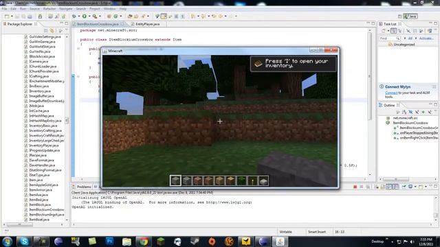Click the New Java Package icon
Viewport: 440px width, 247px height.
click(x=109, y=16)
